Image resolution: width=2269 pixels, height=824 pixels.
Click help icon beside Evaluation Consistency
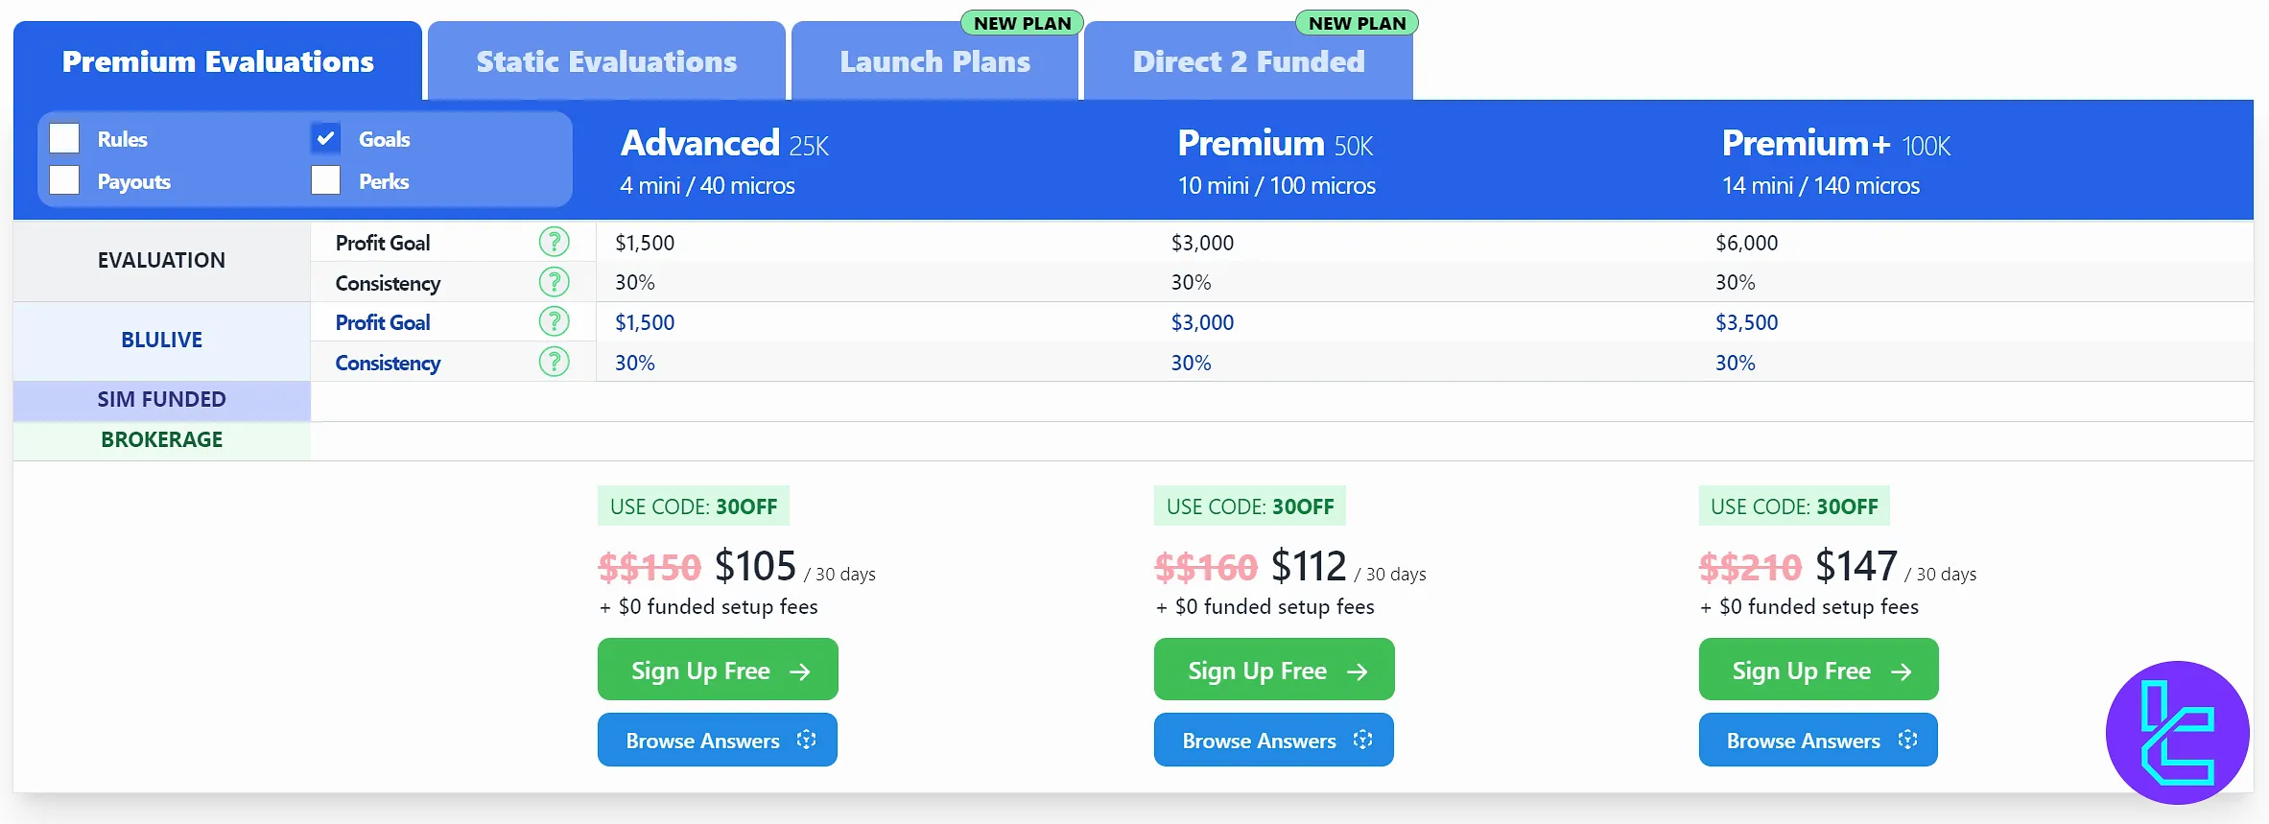[x=554, y=282]
